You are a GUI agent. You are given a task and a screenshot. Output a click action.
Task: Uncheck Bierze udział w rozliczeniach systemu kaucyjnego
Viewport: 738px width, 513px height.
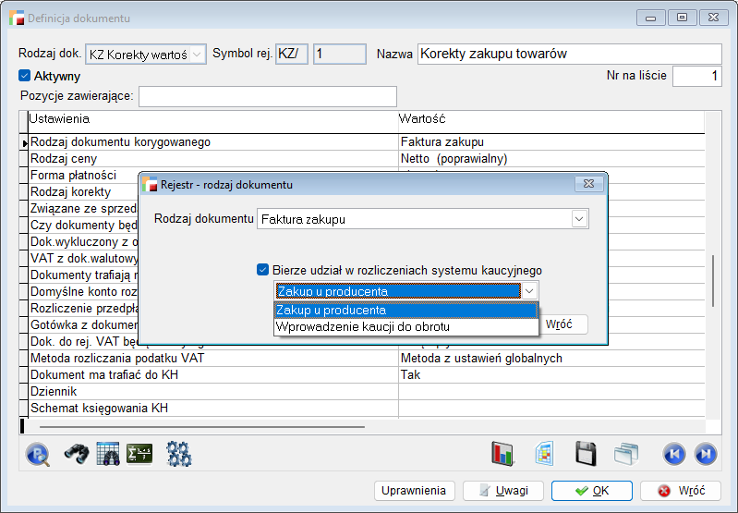263,270
